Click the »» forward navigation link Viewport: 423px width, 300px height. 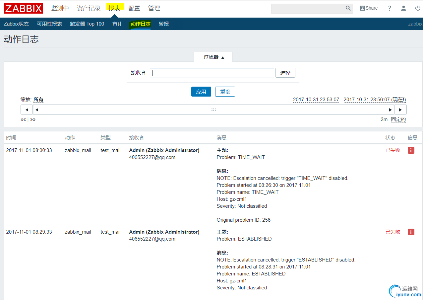[33, 119]
